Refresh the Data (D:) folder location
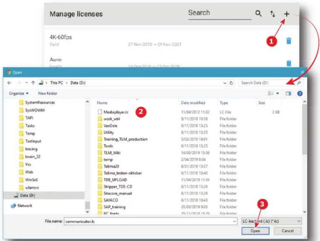 coord(231,83)
